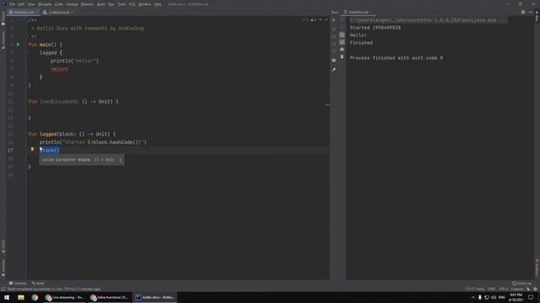Open the Navigate menu

click(45, 4)
